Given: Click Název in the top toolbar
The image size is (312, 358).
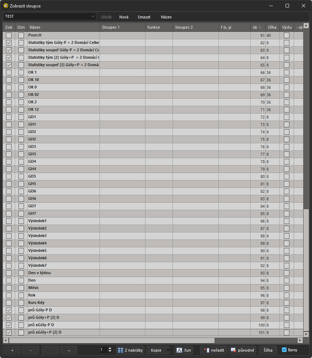Looking at the screenshot, I should [x=166, y=17].
